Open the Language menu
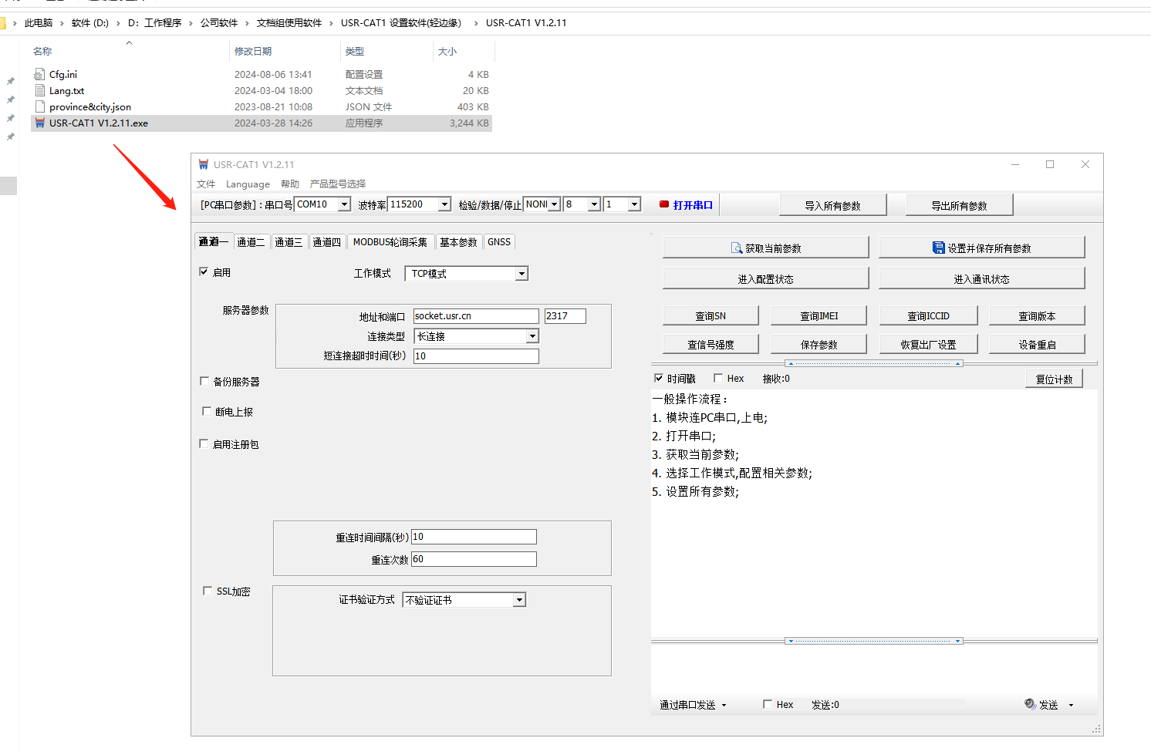The width and height of the screenshot is (1151, 755). [x=248, y=184]
